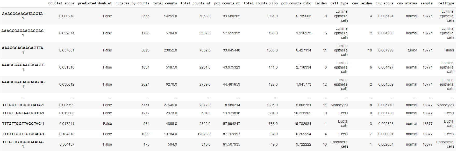Click the cnv_status column header
Image resolution: width=457 pixels, height=151 pixels.
pos(407,3)
